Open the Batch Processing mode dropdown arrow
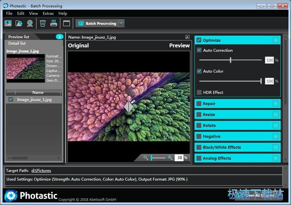 (x=121, y=23)
